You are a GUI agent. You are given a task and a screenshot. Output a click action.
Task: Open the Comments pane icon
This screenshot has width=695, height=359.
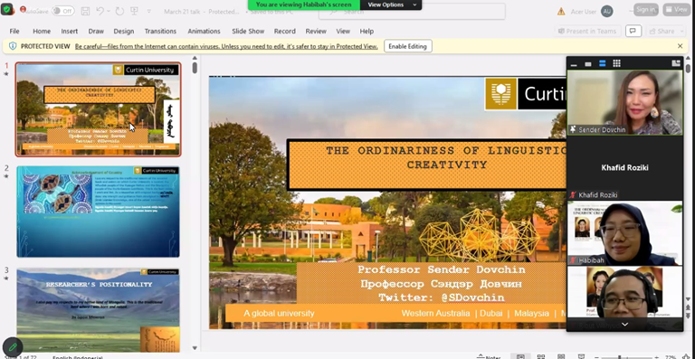(633, 31)
